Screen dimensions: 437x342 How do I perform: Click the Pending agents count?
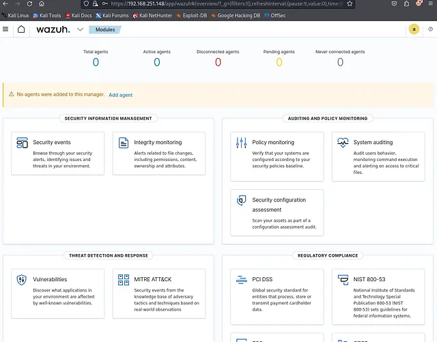tap(279, 62)
